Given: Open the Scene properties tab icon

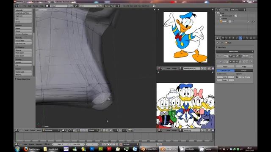Looking at the screenshot, I should (x=227, y=38).
